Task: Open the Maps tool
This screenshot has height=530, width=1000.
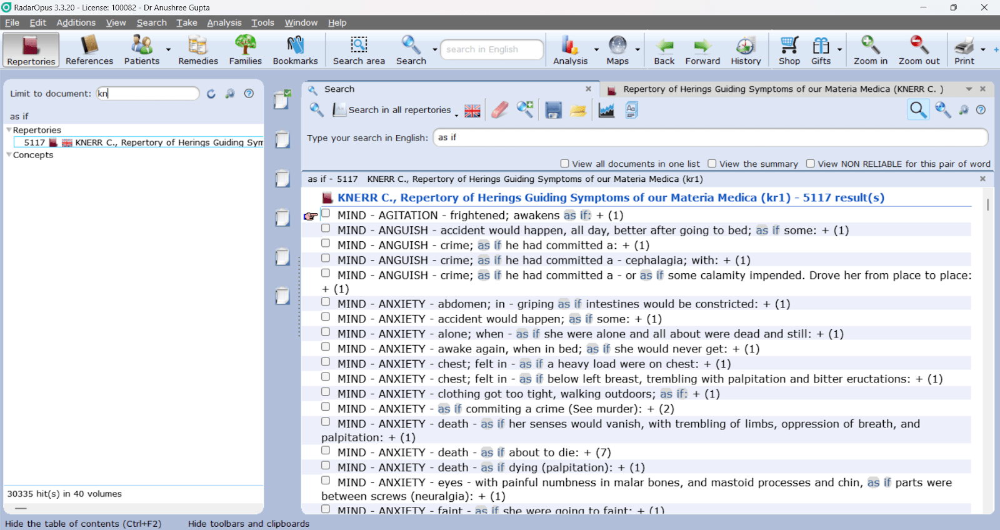Action: click(x=617, y=50)
